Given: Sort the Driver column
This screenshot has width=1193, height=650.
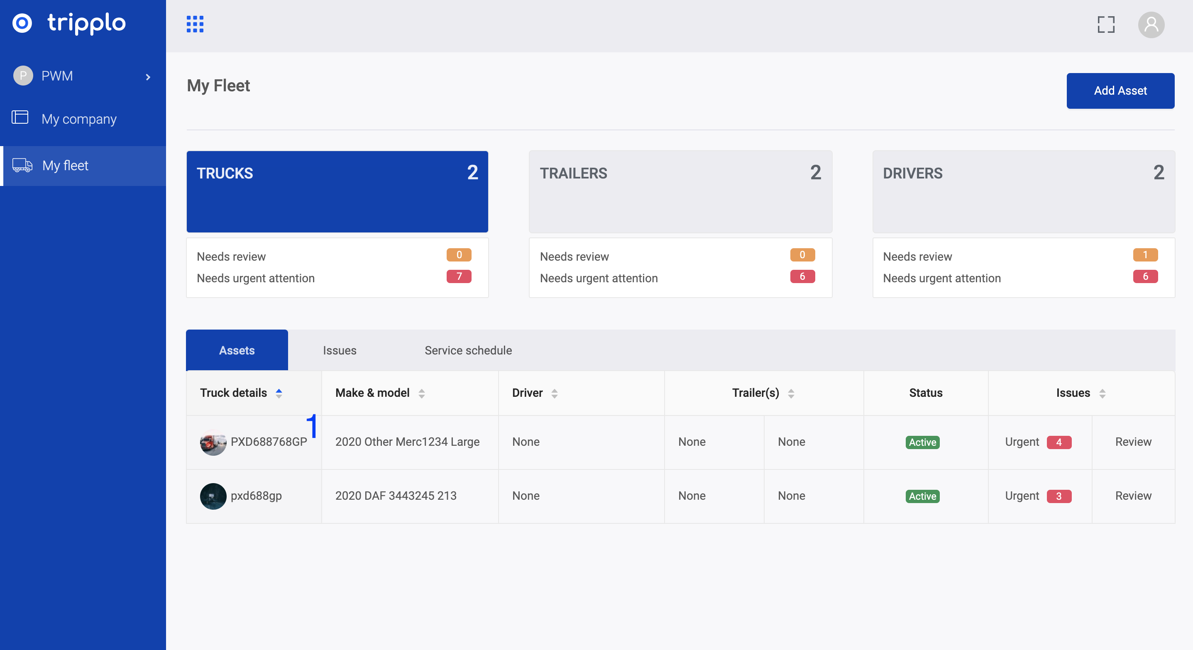Looking at the screenshot, I should pos(554,393).
